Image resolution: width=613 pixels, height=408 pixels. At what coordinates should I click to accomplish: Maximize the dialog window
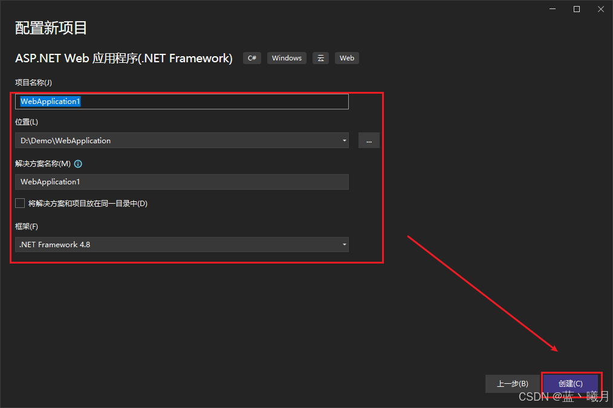coord(577,9)
